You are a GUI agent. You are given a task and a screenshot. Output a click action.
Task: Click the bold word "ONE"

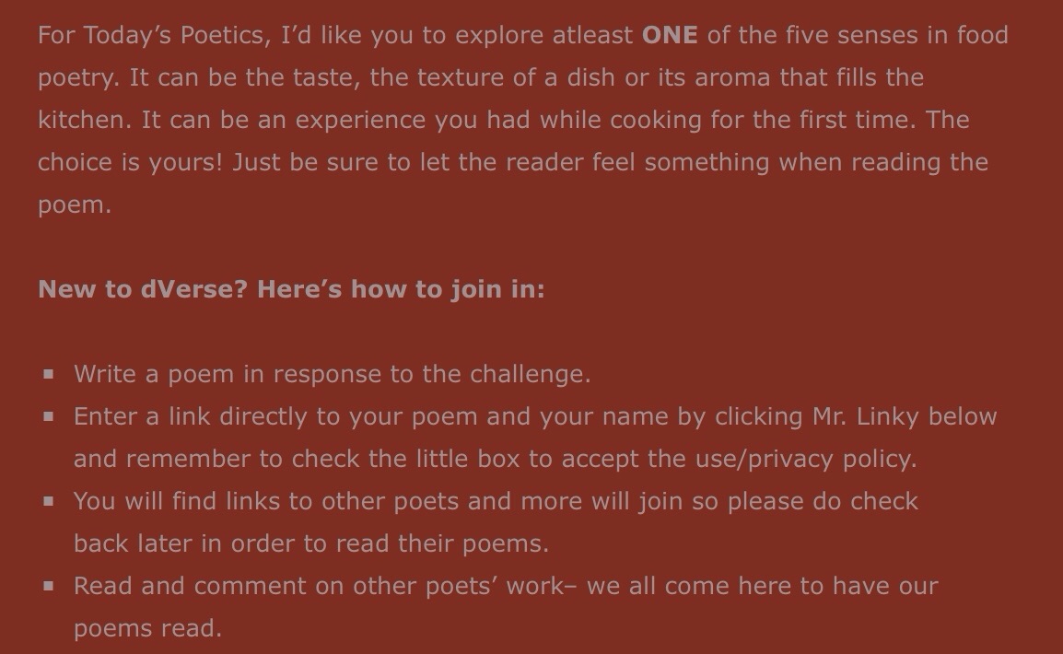tap(670, 35)
